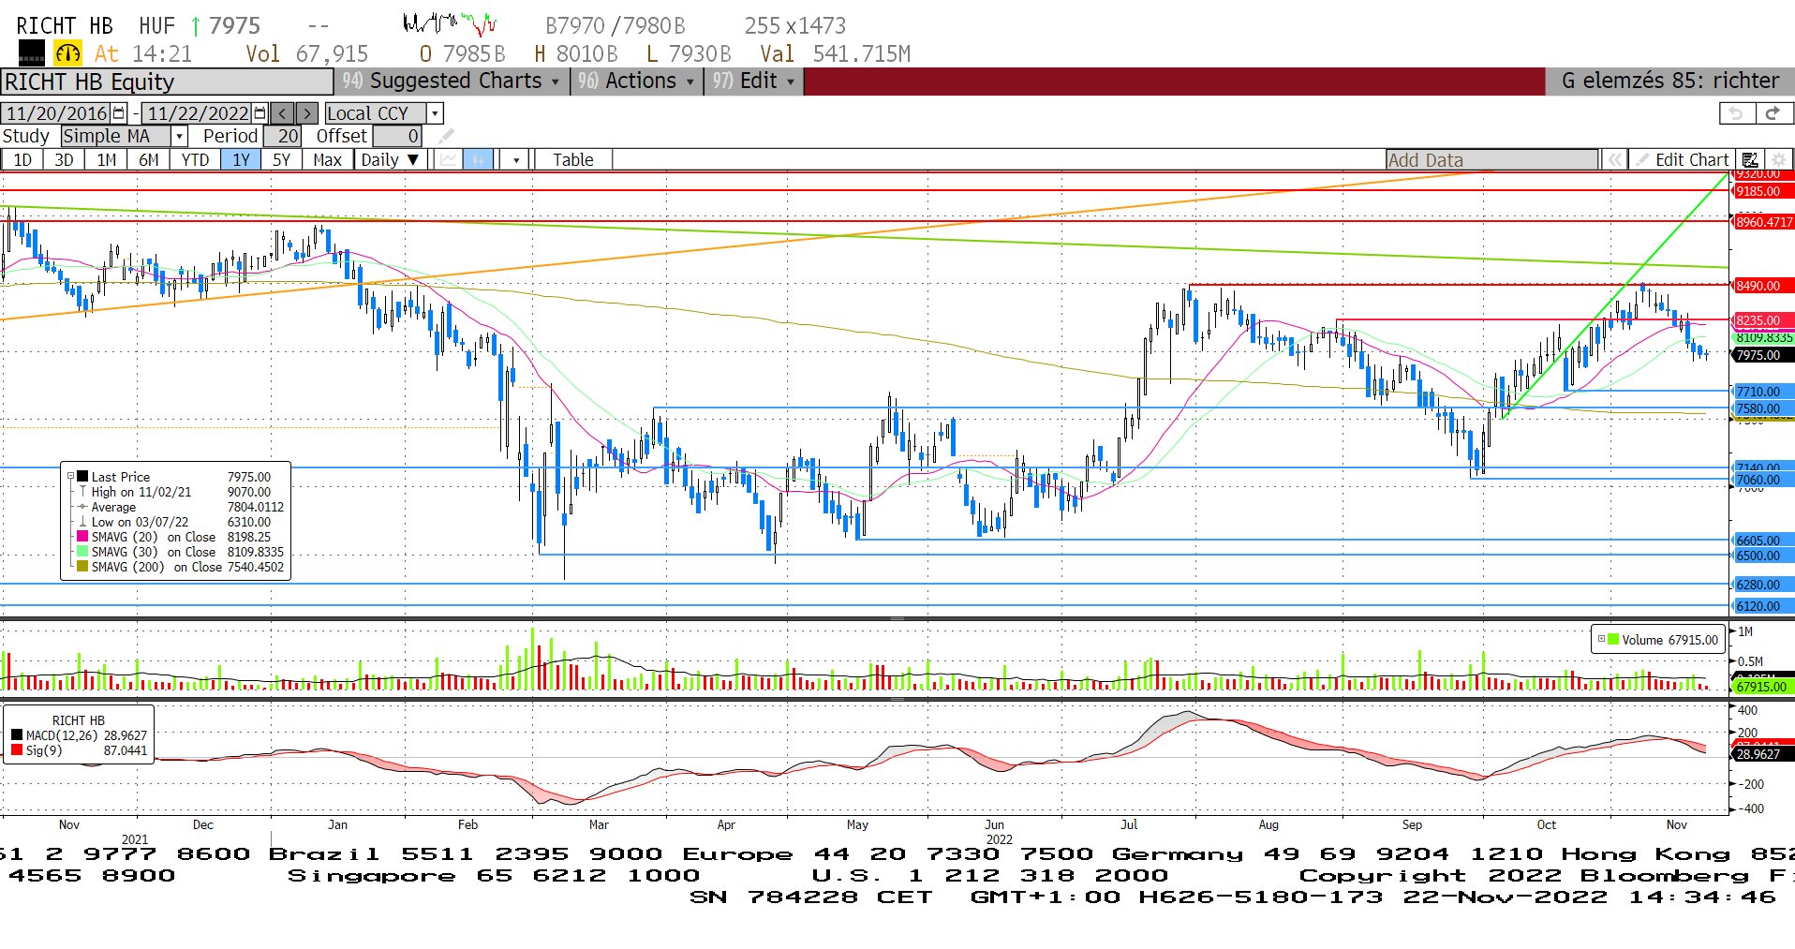This screenshot has width=1795, height=949.
Task: Click the High on 11/02/21 legend row
Action: 174,491
